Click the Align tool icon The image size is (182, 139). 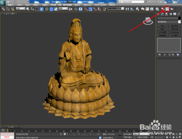(x=132, y=9)
